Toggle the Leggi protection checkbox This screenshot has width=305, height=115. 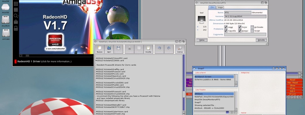pyautogui.click(x=226, y=27)
